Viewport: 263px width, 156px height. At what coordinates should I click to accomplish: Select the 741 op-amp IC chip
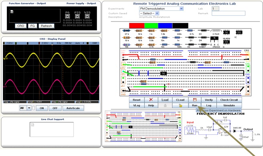[226, 32]
